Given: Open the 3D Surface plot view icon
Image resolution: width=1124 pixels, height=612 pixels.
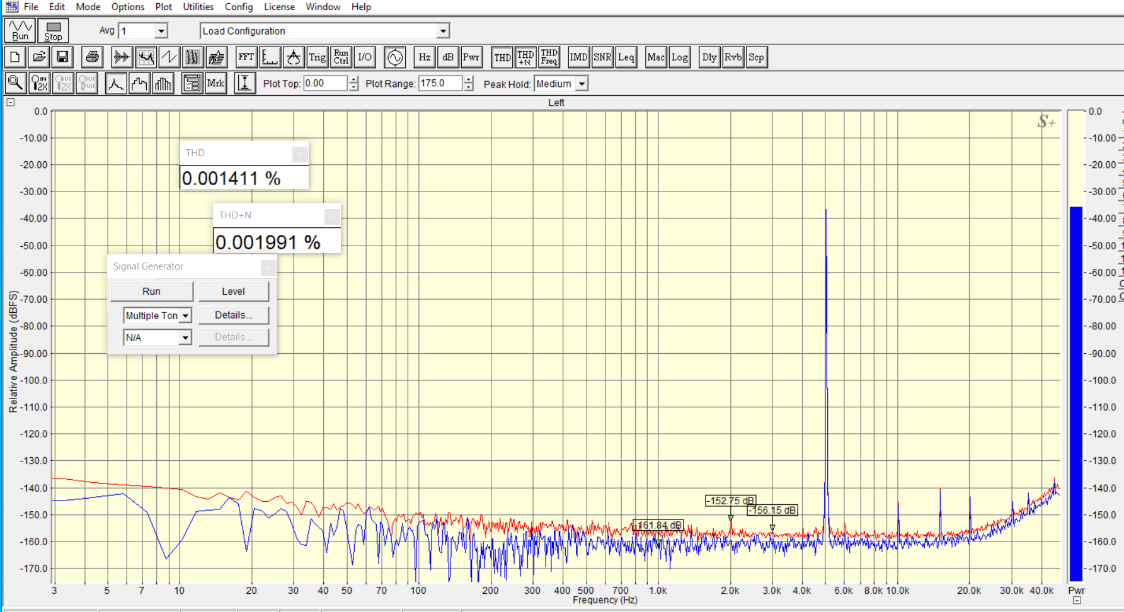Looking at the screenshot, I should point(217,57).
